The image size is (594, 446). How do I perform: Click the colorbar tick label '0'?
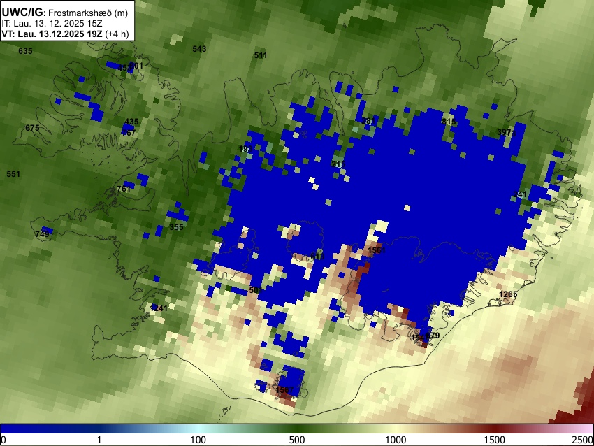coord(3,440)
